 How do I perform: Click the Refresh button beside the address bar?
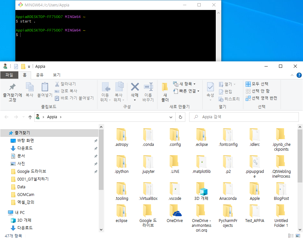tap(180, 117)
